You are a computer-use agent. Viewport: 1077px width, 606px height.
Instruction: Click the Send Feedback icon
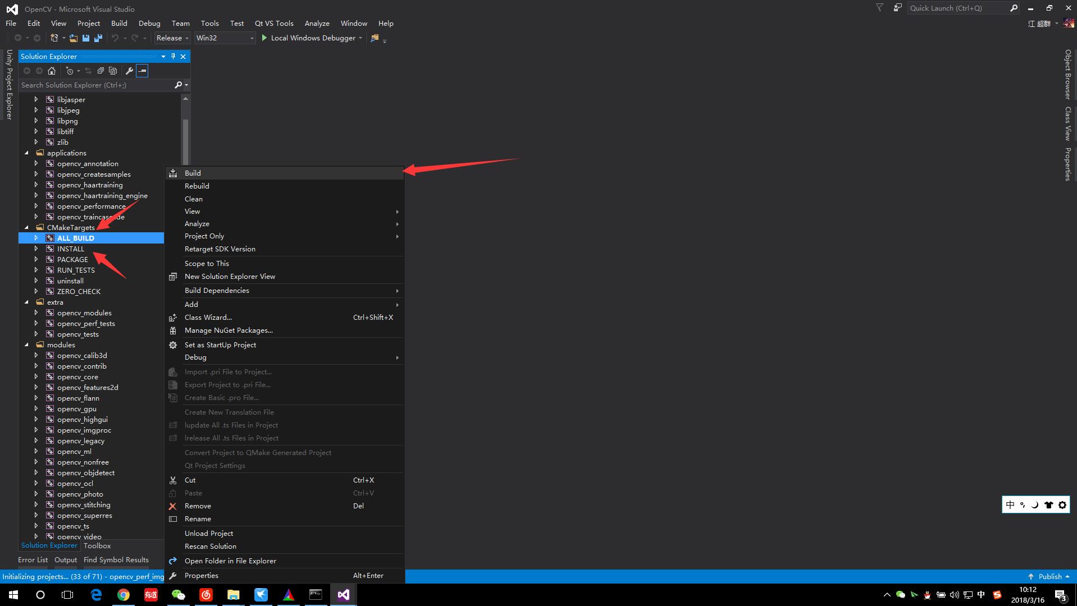pyautogui.click(x=898, y=8)
